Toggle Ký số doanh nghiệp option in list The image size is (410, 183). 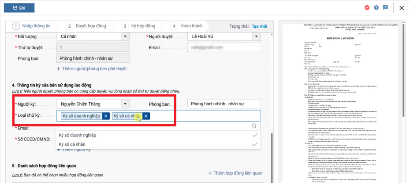[158, 135]
